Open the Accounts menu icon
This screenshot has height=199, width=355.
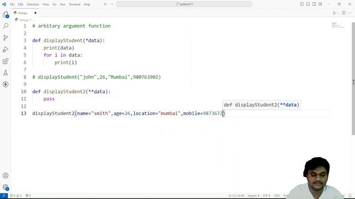coord(6,176)
